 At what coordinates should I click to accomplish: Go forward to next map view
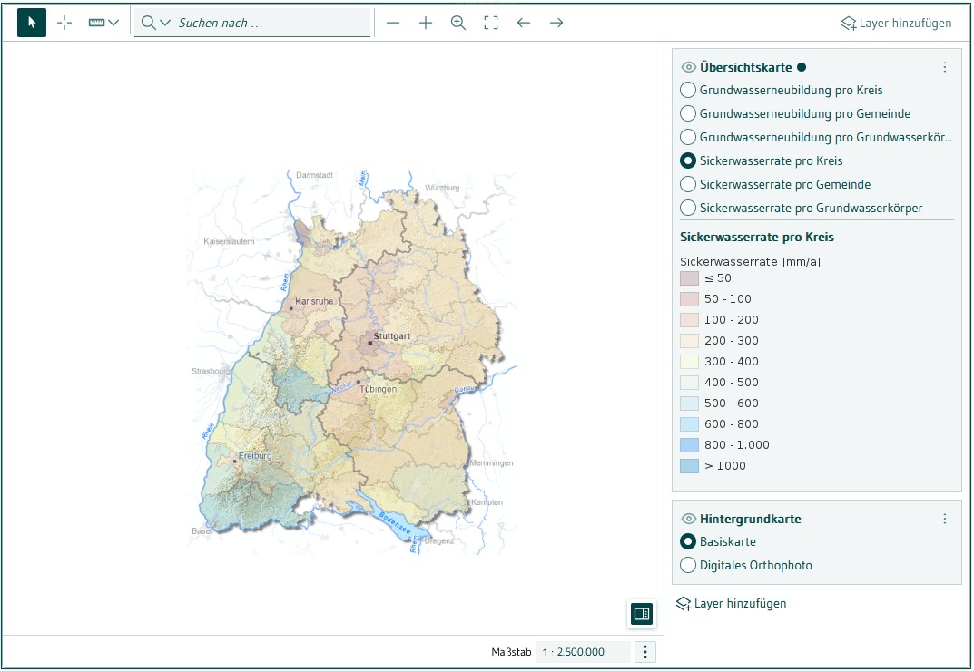pos(556,23)
